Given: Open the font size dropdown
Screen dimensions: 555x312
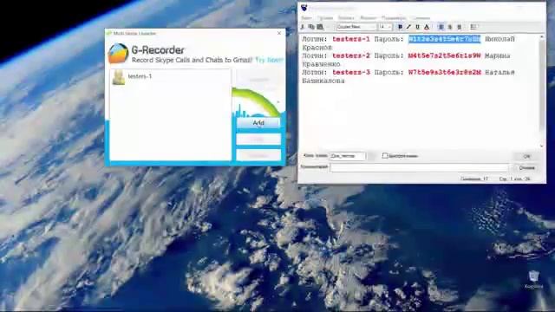Looking at the screenshot, I should click(385, 27).
